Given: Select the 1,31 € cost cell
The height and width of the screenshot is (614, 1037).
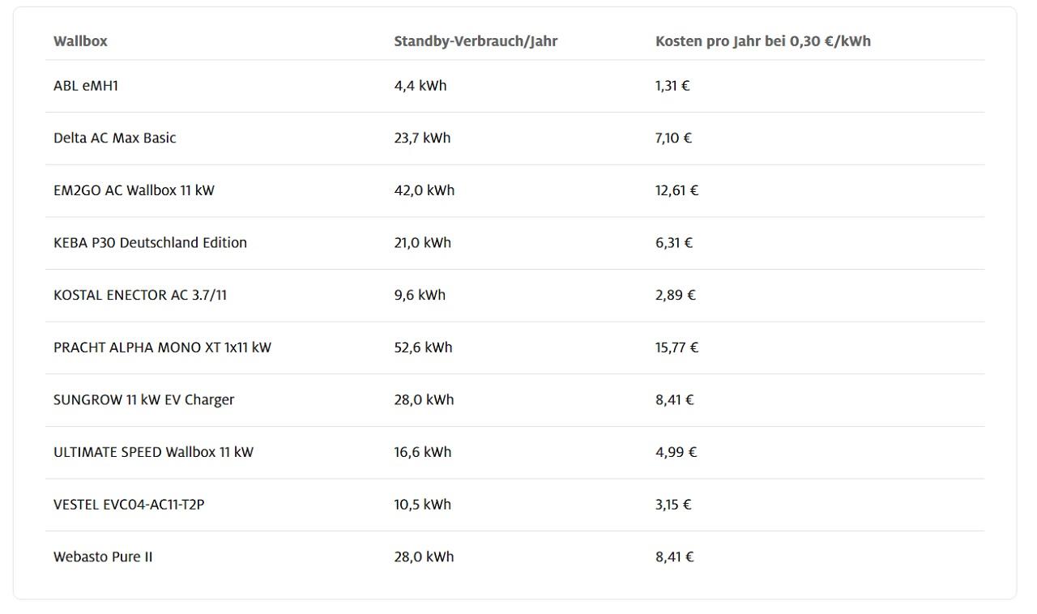Looking at the screenshot, I should (x=672, y=86).
